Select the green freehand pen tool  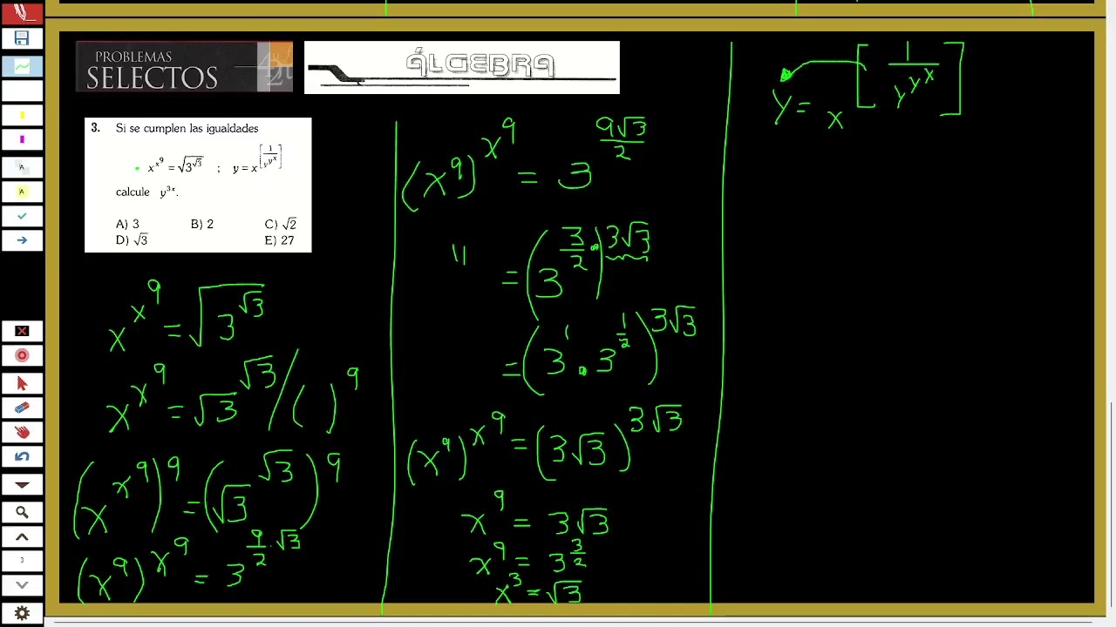click(x=22, y=66)
